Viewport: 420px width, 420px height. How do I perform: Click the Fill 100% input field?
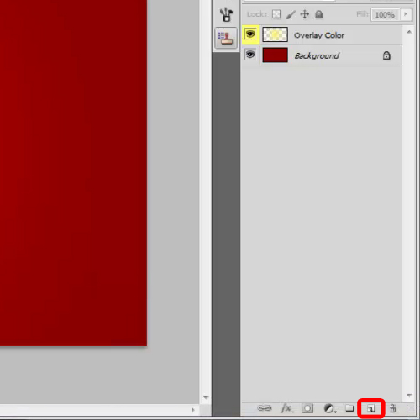[385, 14]
